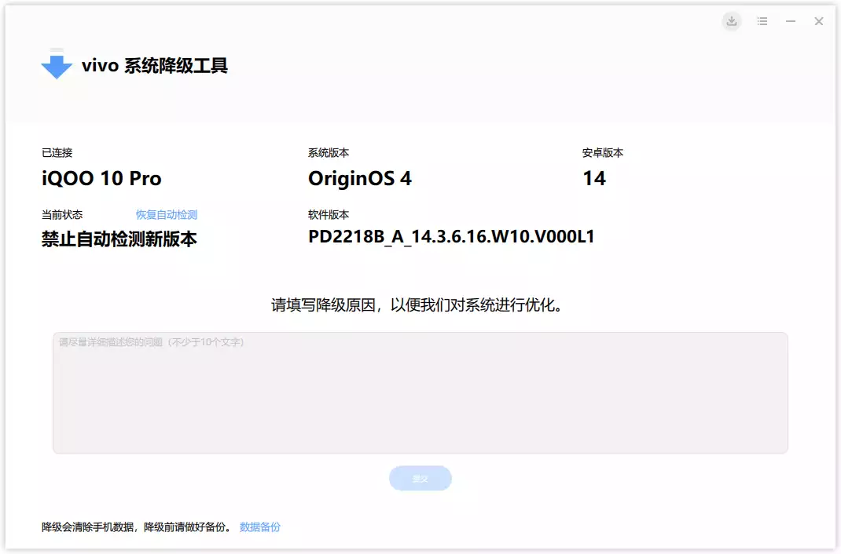Click the 系统版本 label

point(329,152)
